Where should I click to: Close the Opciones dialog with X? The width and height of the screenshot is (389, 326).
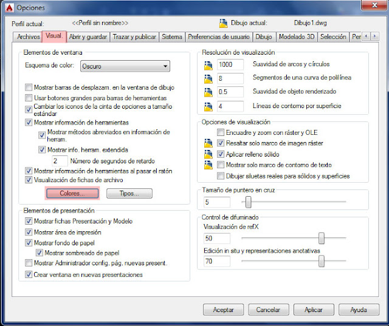[374, 5]
